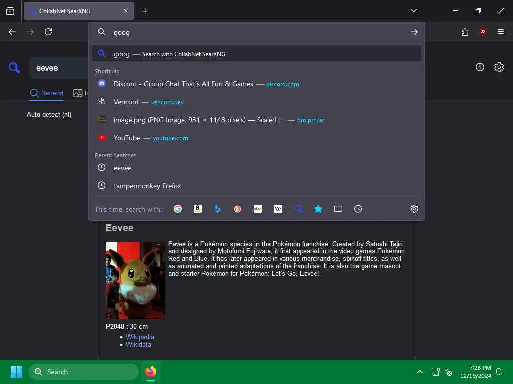Click the address bar go arrow

coord(414,32)
